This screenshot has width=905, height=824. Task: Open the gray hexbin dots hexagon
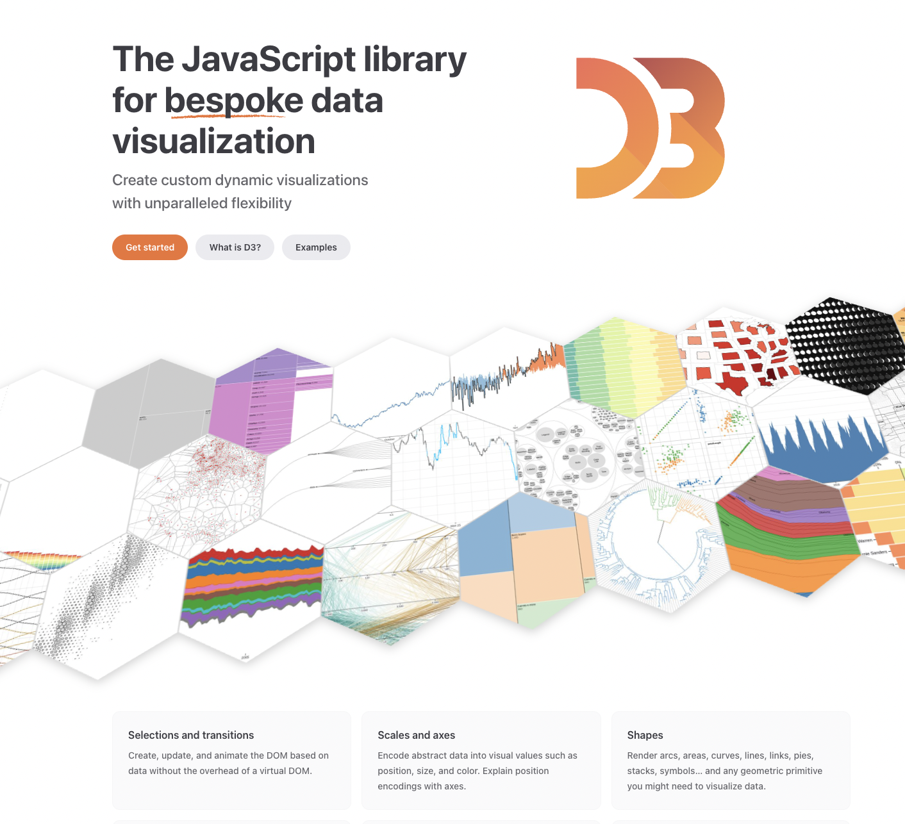coord(109,606)
